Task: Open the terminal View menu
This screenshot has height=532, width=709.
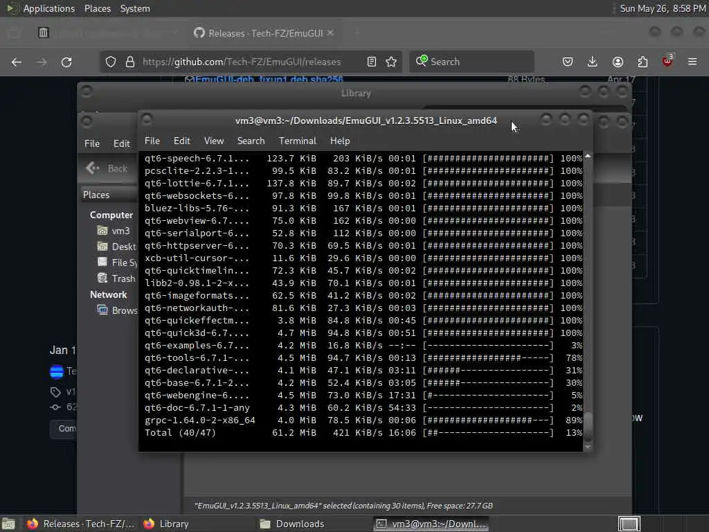Action: 214,141
